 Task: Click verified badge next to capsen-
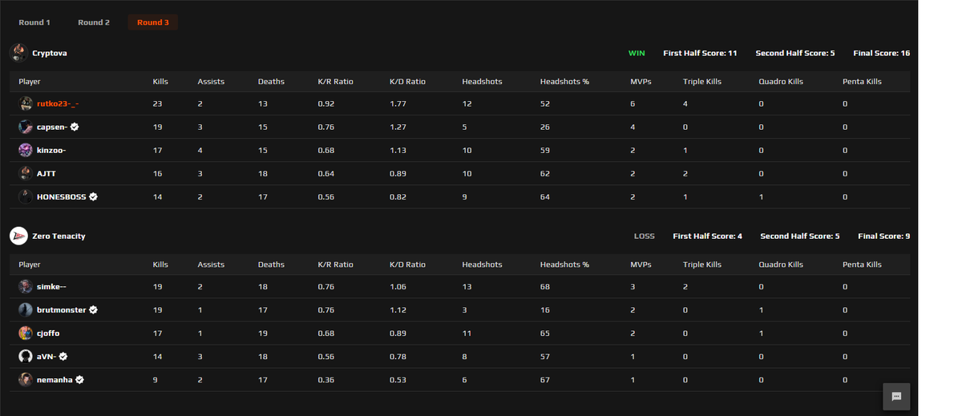pyautogui.click(x=75, y=127)
